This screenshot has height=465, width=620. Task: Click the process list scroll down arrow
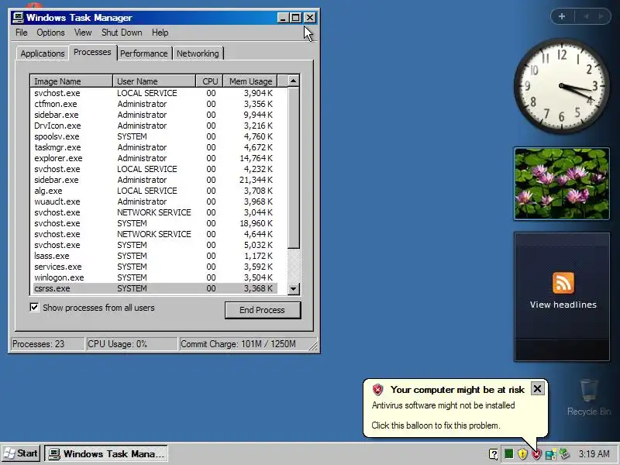click(x=294, y=288)
